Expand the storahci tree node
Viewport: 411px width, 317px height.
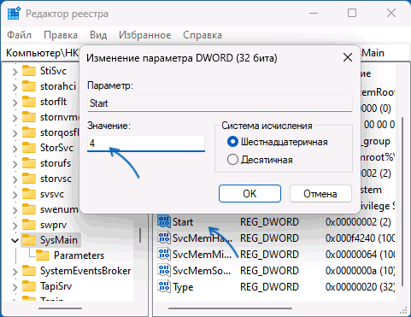(x=15, y=86)
